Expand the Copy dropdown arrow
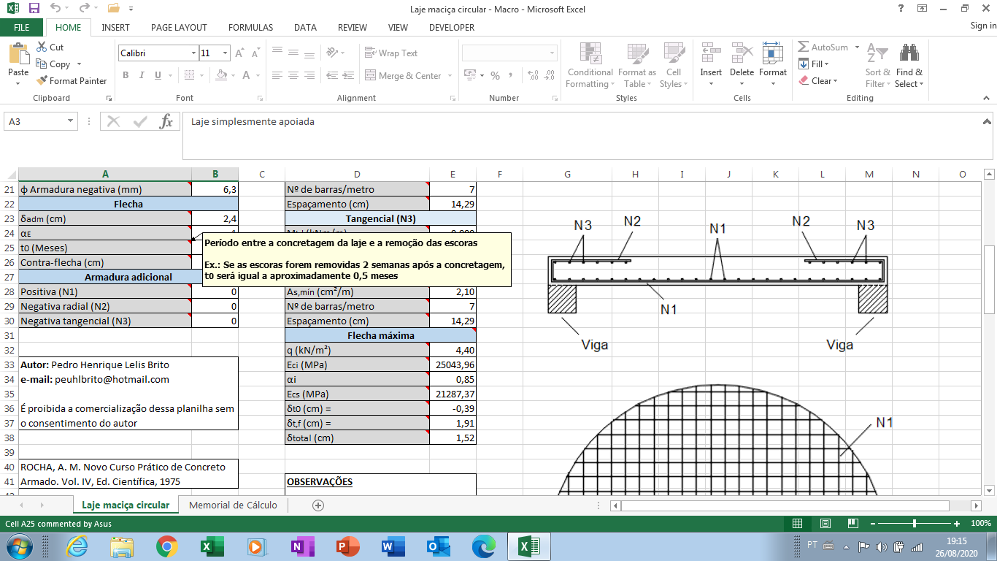997x561 pixels. pyautogui.click(x=79, y=64)
